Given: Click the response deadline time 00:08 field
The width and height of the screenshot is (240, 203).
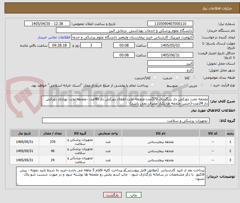Looking at the screenshot, I should point(124,45).
